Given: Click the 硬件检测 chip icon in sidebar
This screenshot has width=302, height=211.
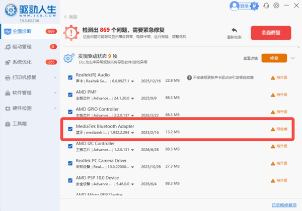Looking at the screenshot, I should click(x=8, y=109).
